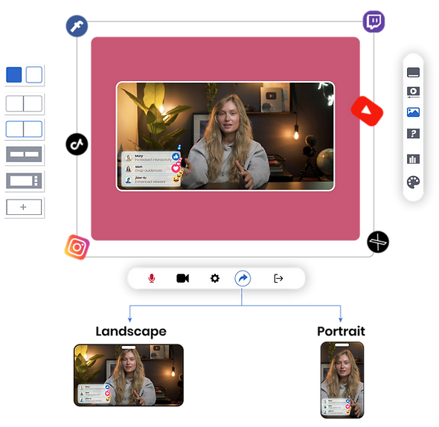The height and width of the screenshot is (427, 439).
Task: Mute the microphone
Action: tap(152, 278)
